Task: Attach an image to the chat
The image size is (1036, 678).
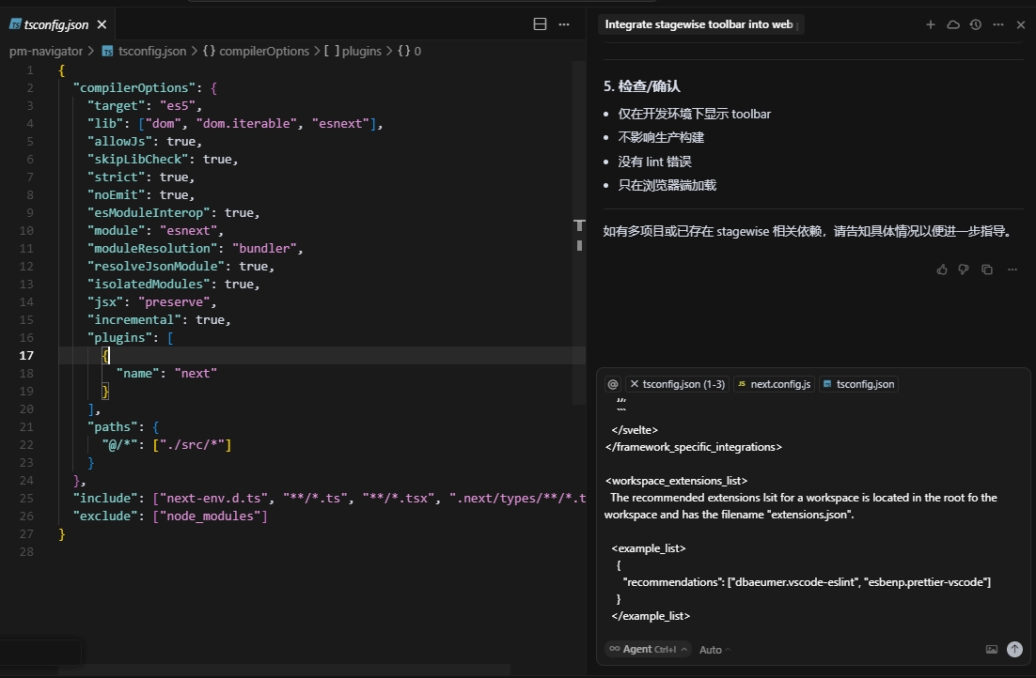Action: coord(991,650)
